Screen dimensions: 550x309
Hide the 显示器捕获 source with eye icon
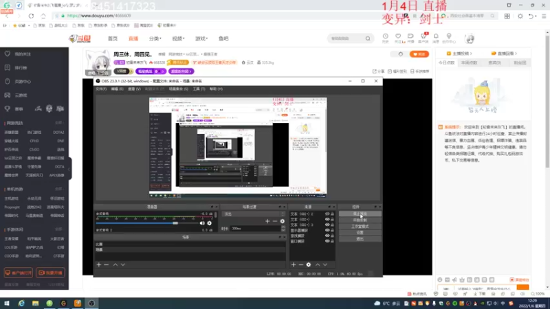point(327,230)
